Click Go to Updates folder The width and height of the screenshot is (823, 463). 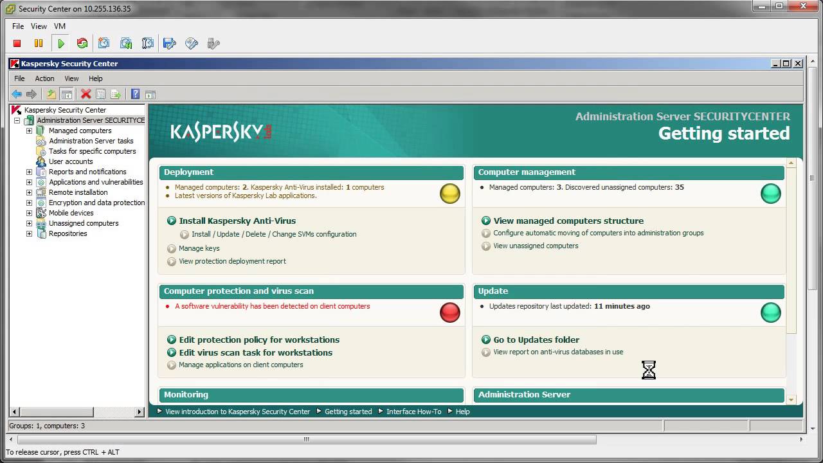(536, 340)
